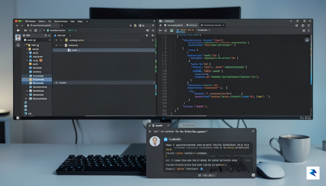Go back using left window address-row back arrow
Screen dimensions: 326x186
(x=17, y=25)
